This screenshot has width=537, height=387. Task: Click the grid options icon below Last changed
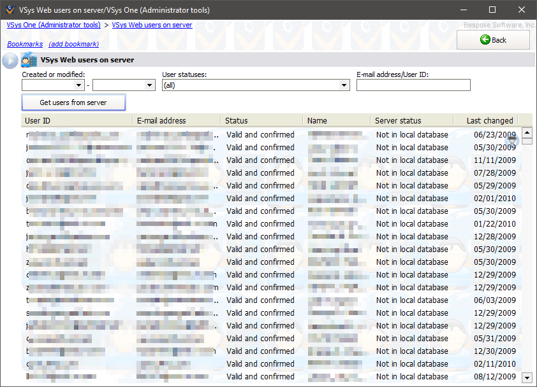(512, 138)
